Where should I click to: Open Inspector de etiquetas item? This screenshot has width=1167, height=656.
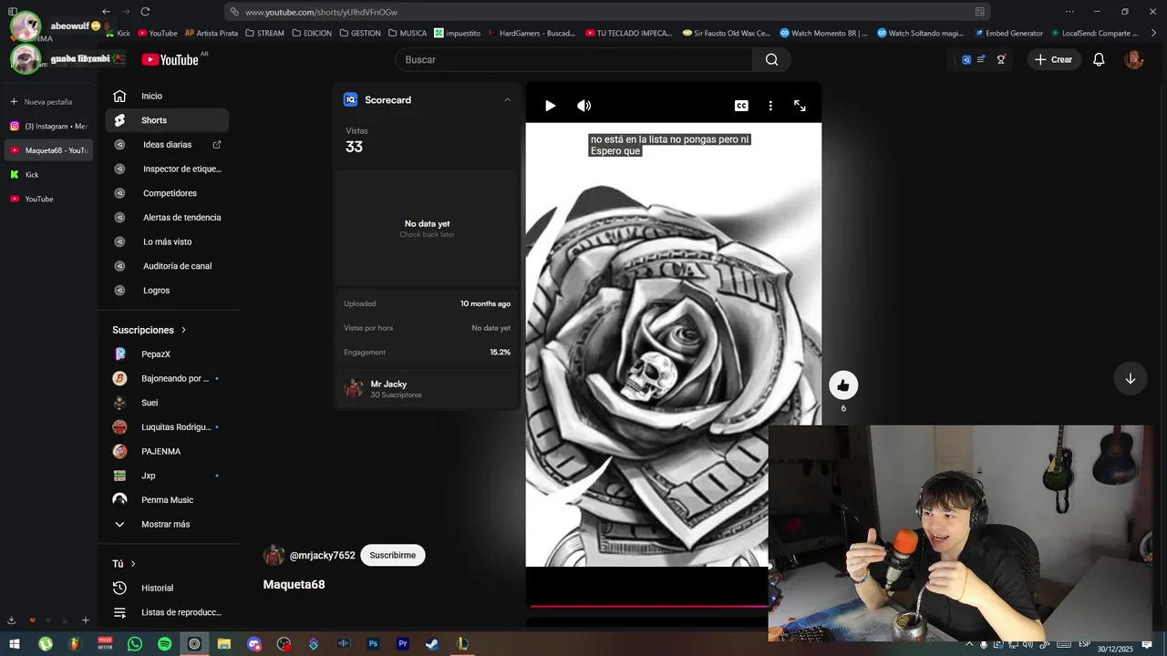[167, 169]
